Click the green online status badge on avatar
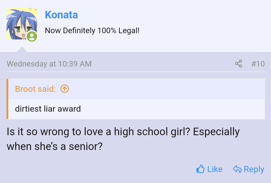271x183 pixels. point(32,37)
